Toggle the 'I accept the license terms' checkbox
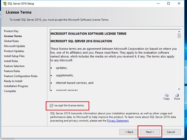 pos(51,105)
